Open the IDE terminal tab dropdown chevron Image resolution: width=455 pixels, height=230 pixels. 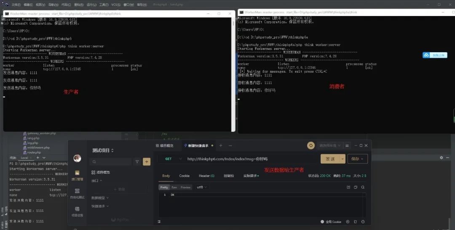click(44, 157)
